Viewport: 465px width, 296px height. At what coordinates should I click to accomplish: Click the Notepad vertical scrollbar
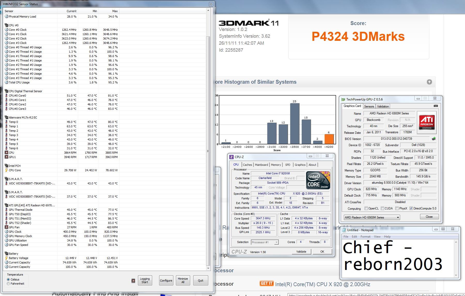tap(456, 259)
